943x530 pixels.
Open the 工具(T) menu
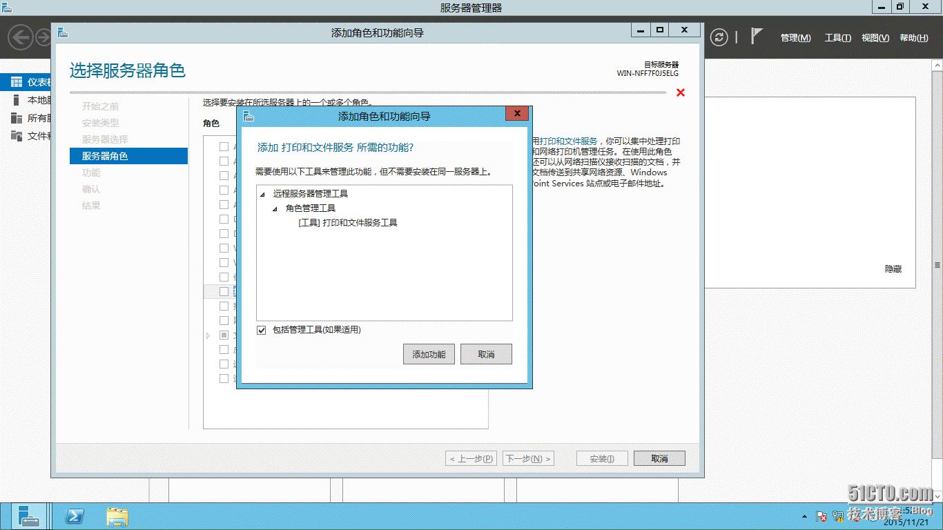click(836, 38)
